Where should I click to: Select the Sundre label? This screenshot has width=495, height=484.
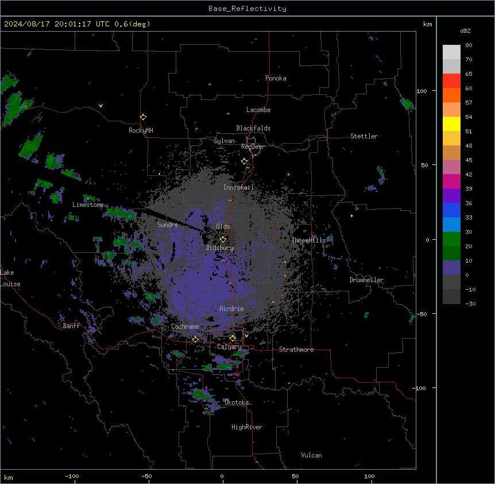168,225
